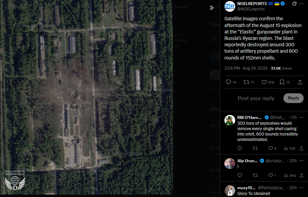
Task: Reply to RM O'Hanr... comment
Action: point(240,148)
